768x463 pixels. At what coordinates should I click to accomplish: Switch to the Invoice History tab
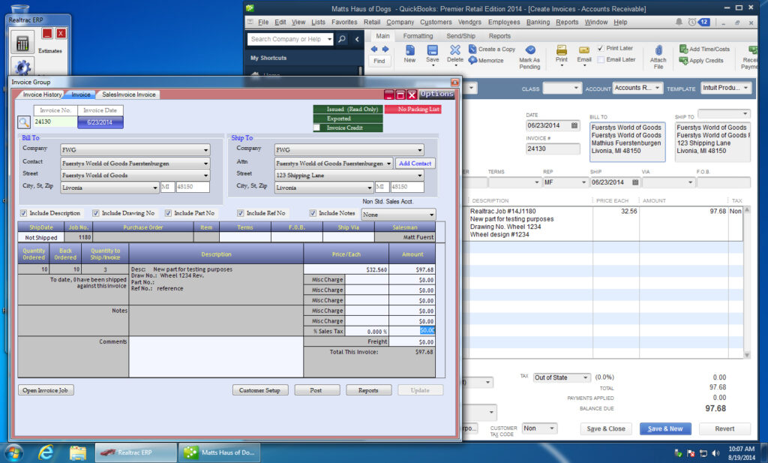(x=42, y=95)
